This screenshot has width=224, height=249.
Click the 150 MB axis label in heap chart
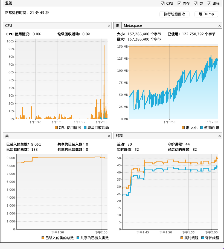tap(123, 47)
